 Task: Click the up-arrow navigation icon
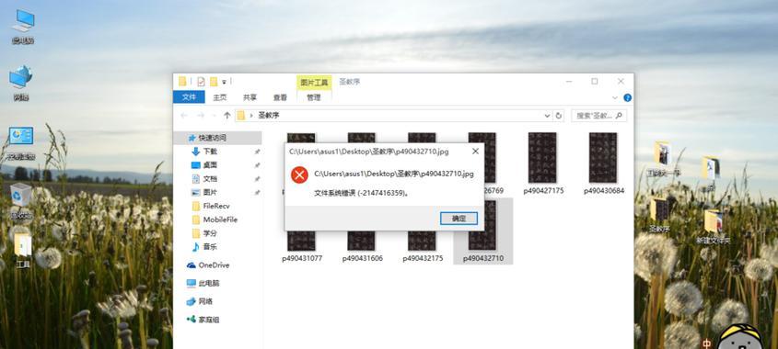coord(227,116)
